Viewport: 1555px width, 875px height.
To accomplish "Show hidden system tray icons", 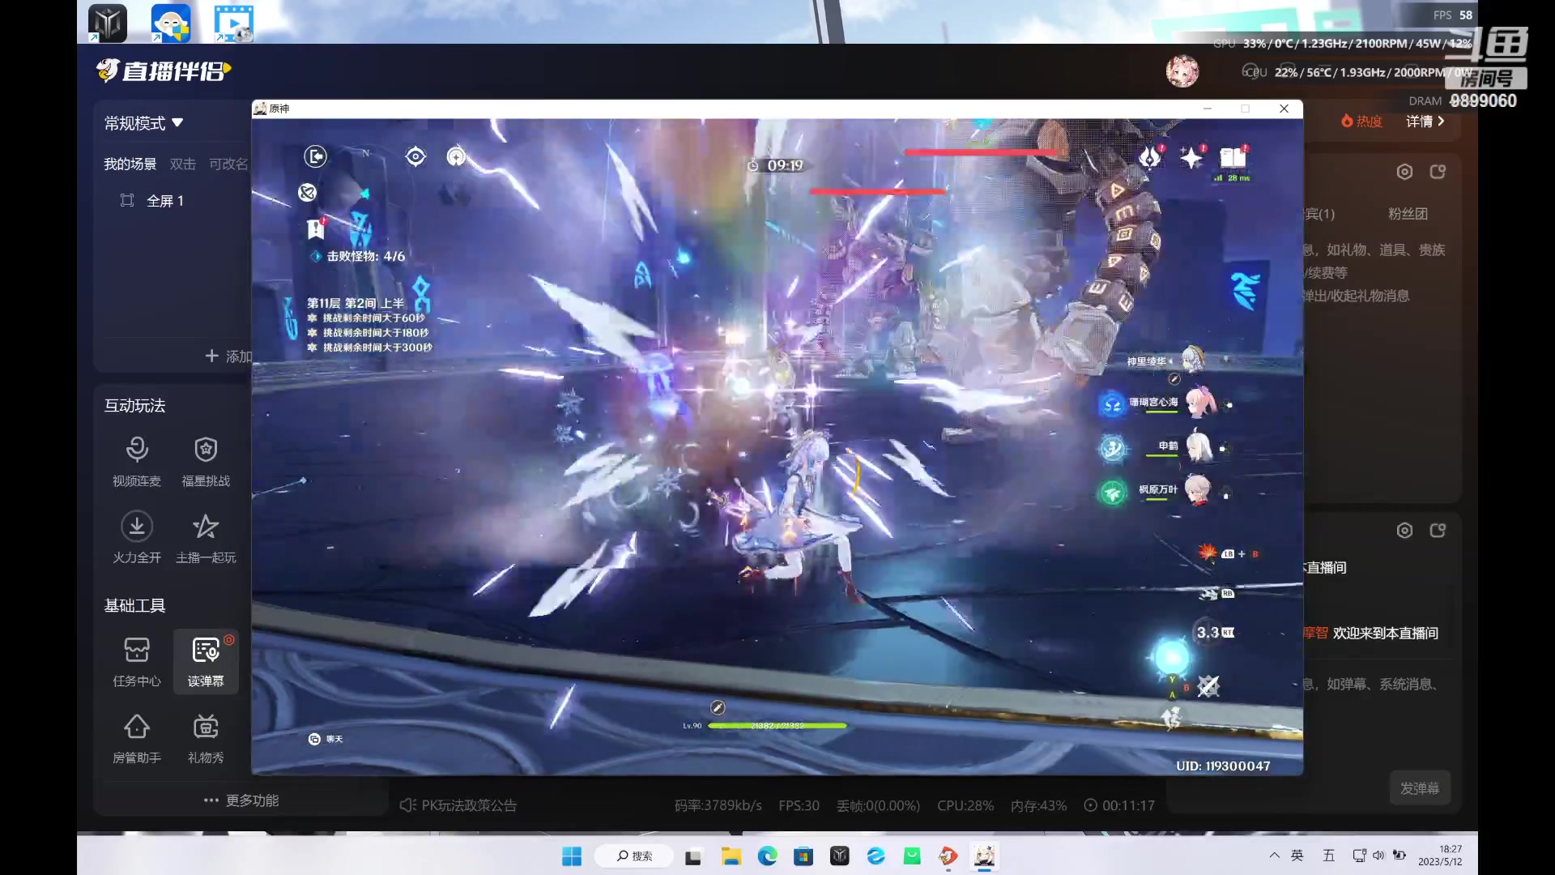I will click(x=1274, y=856).
